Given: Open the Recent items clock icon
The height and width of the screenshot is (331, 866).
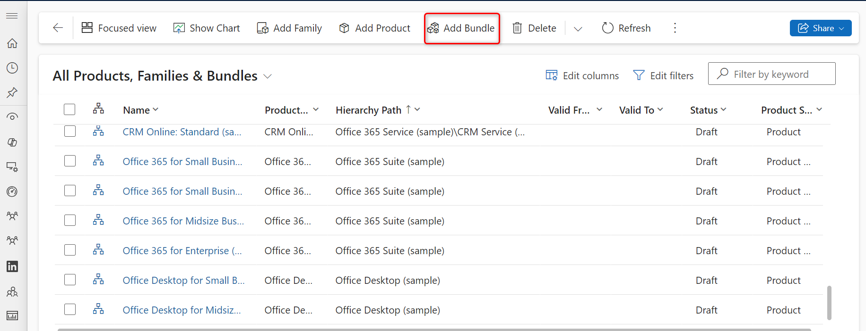Looking at the screenshot, I should (x=12, y=68).
